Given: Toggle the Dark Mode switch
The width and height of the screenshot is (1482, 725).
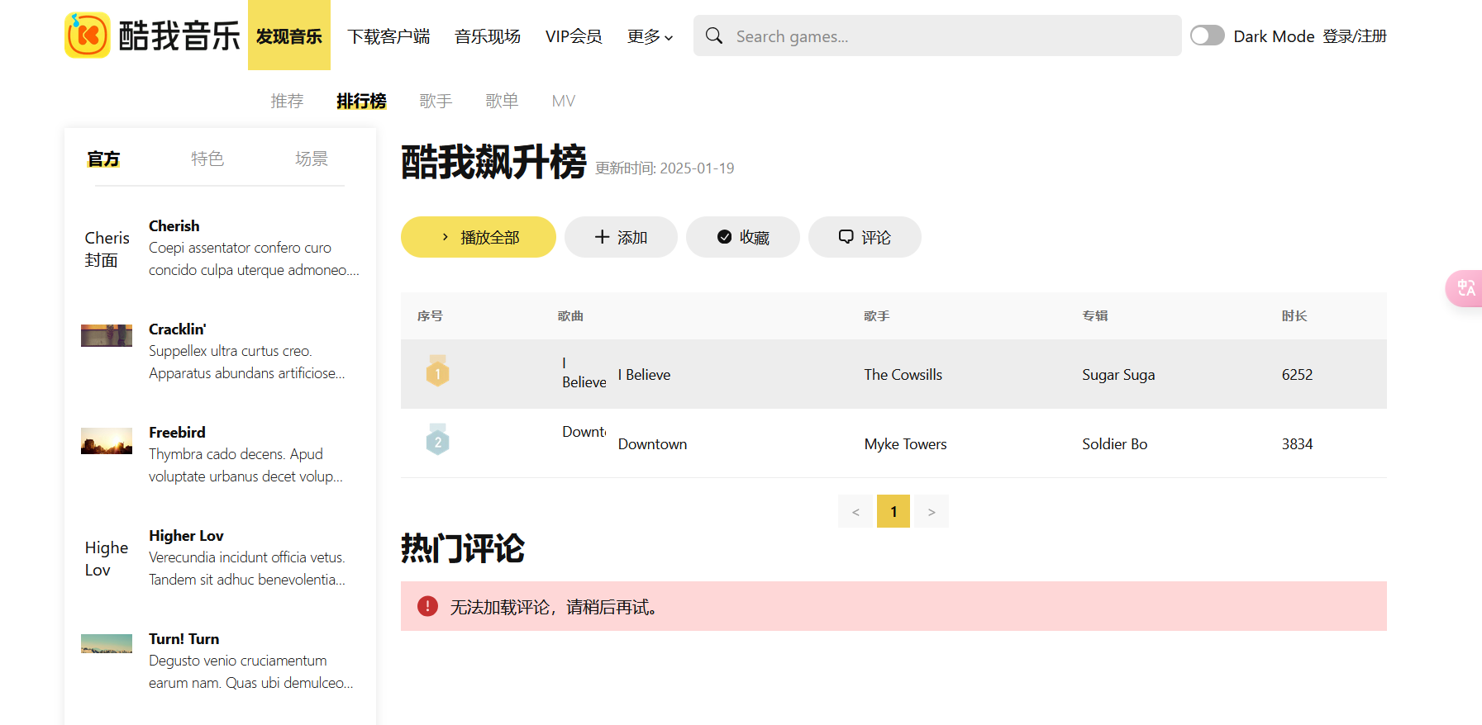Looking at the screenshot, I should point(1208,36).
